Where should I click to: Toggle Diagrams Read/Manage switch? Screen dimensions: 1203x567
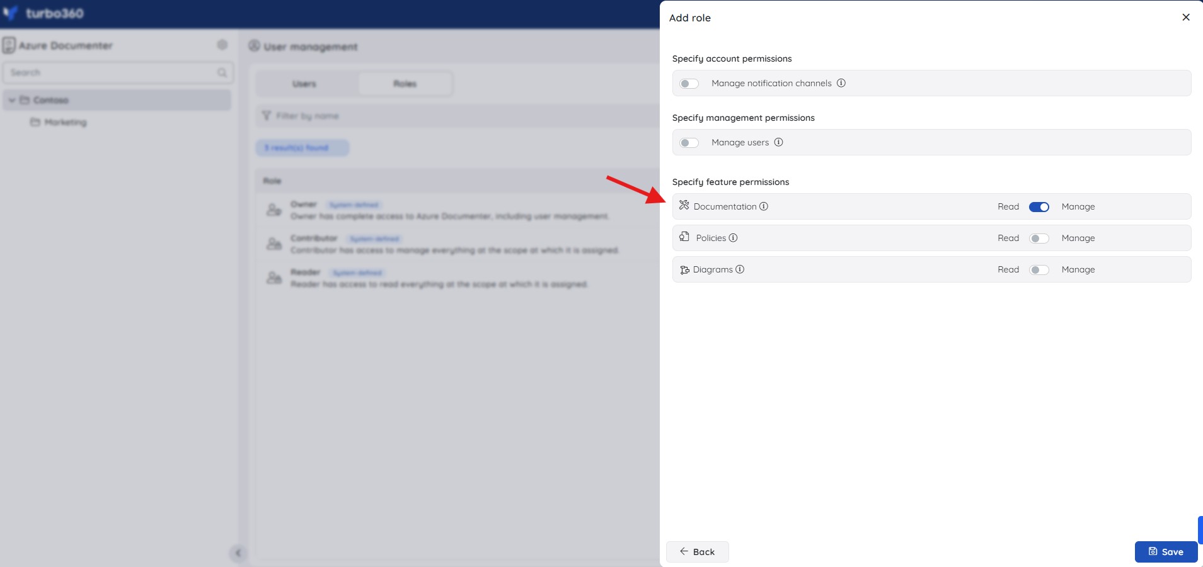pos(1039,270)
